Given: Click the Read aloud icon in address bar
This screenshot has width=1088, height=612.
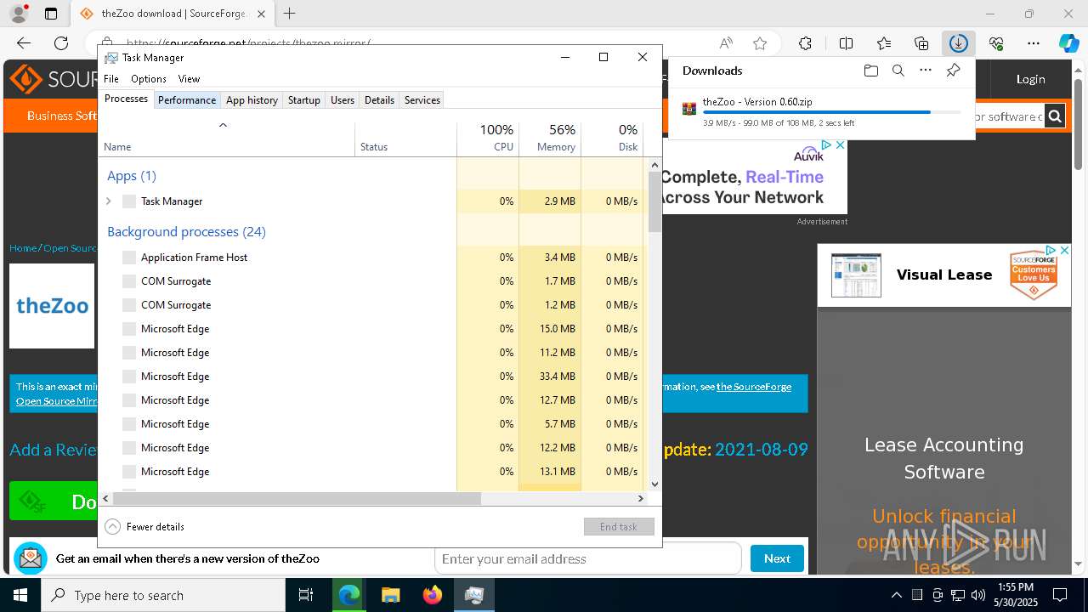Looking at the screenshot, I should click(x=726, y=43).
